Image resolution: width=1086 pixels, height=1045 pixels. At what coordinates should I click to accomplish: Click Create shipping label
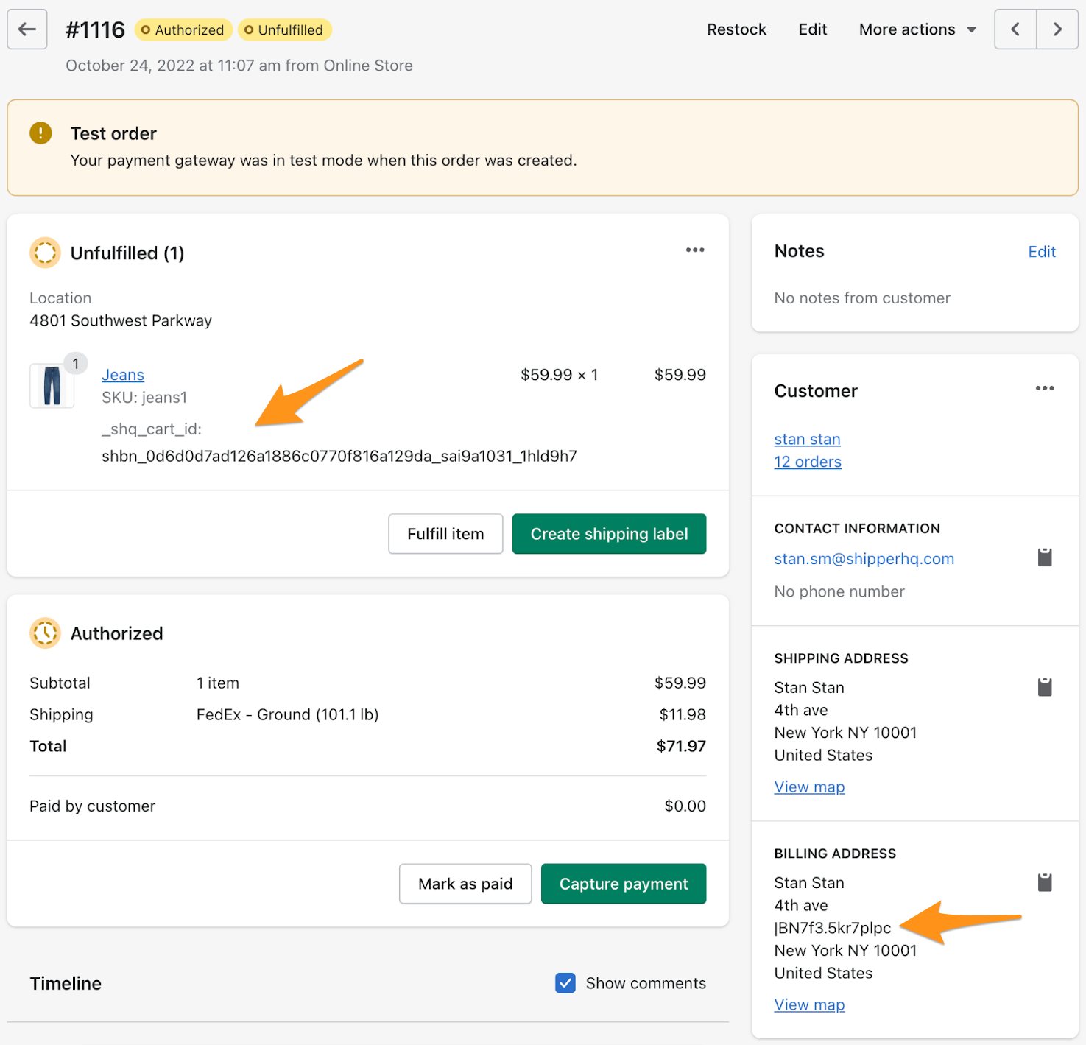tap(609, 534)
